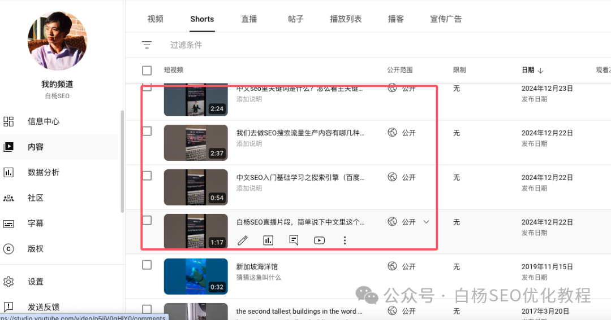Click the globe icon on 中文SEO入门基础学习 row
The width and height of the screenshot is (611, 320).
pyautogui.click(x=393, y=177)
